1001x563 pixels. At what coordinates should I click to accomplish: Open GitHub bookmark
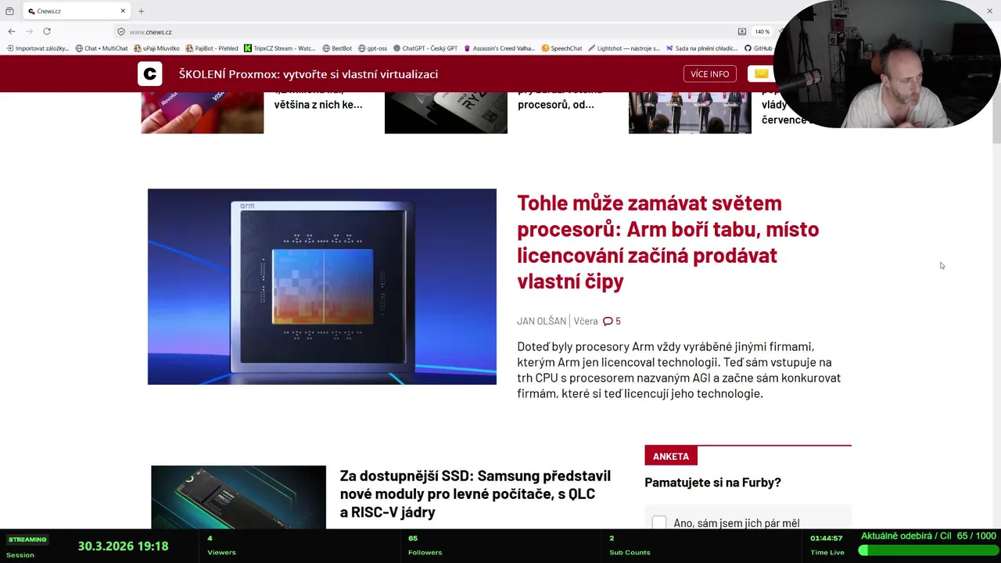759,48
